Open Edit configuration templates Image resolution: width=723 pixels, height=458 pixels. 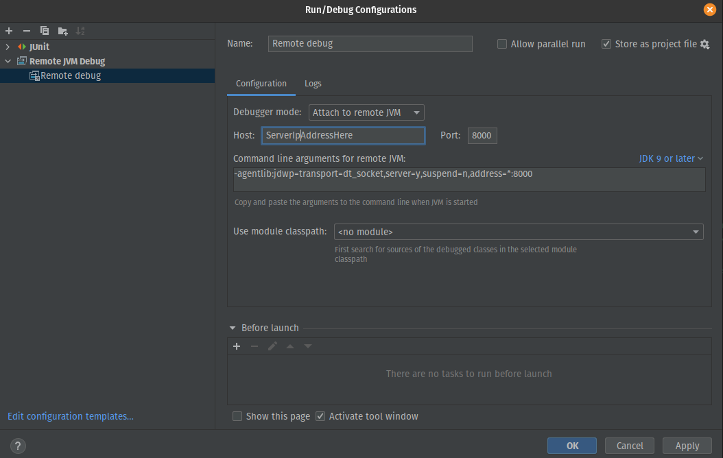pos(70,416)
